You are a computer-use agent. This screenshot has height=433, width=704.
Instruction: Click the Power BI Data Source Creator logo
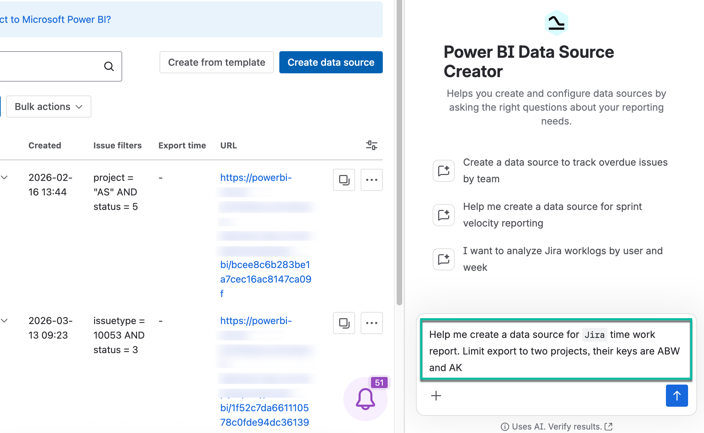[x=557, y=23]
